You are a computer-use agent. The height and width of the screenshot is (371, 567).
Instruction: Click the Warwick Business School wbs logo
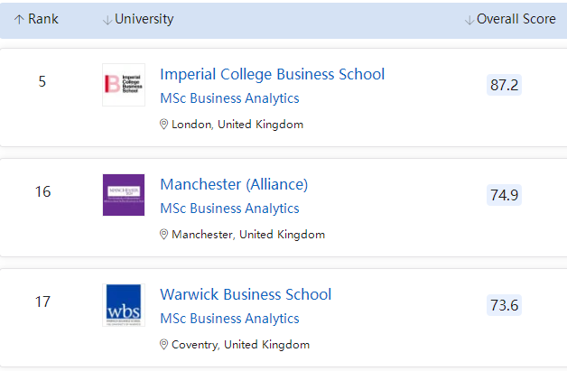(x=124, y=305)
